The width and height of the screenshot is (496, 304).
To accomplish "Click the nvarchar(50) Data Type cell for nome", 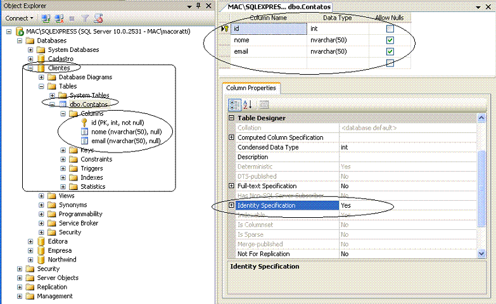I will 338,40.
